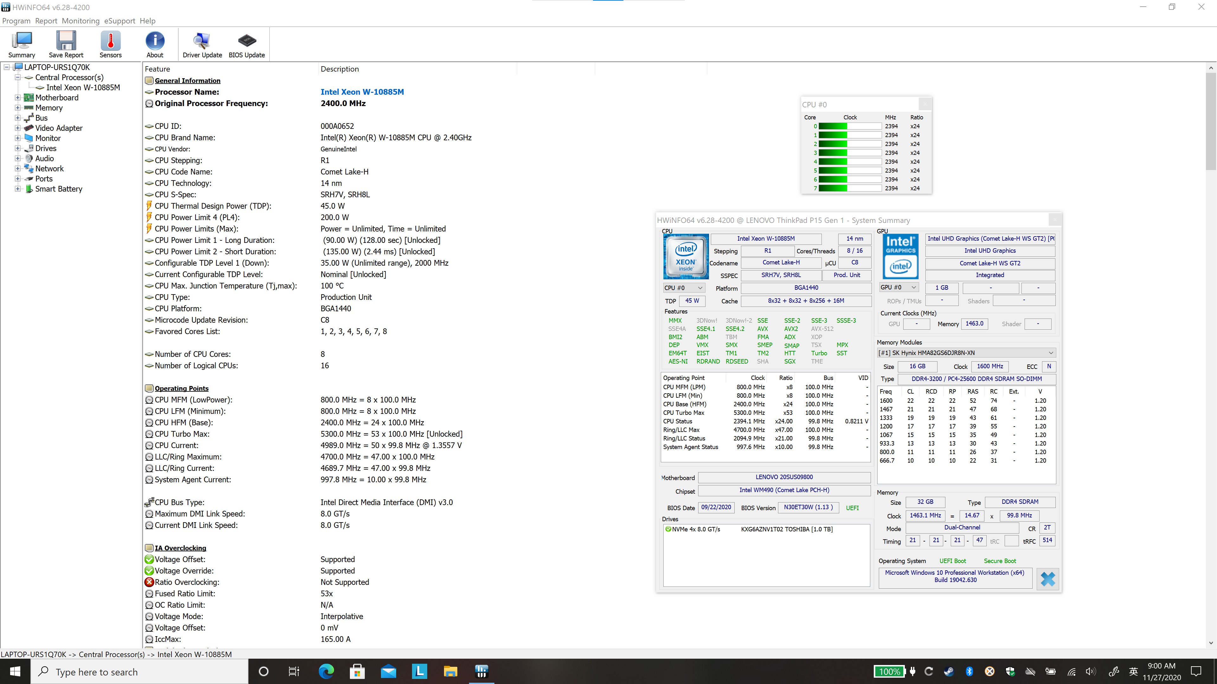Viewport: 1217px width, 684px height.
Task: Click the Lenovo L taskbar icon
Action: [419, 671]
